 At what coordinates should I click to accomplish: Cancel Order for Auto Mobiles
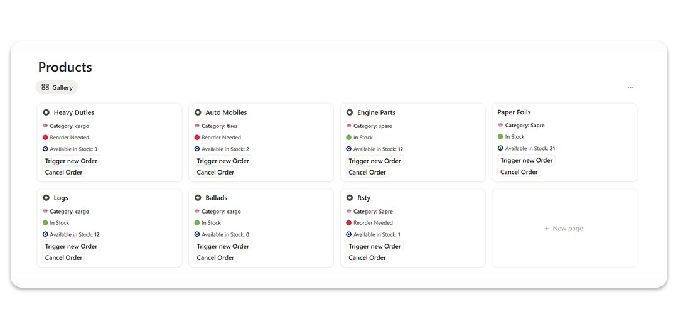(215, 172)
